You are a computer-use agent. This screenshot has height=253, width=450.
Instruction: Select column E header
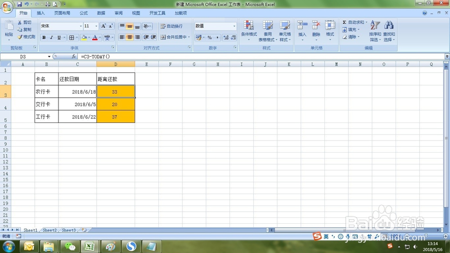[147, 64]
